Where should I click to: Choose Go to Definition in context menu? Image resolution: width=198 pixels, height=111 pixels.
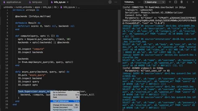click(x=65, y=92)
